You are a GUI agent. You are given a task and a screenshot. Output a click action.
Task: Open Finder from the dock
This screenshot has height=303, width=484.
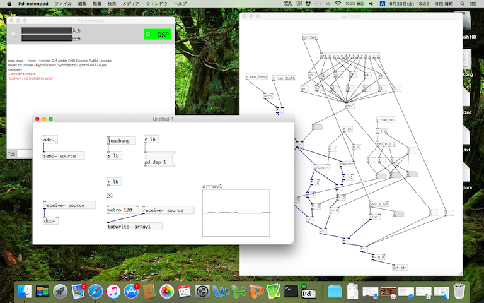[x=25, y=291]
